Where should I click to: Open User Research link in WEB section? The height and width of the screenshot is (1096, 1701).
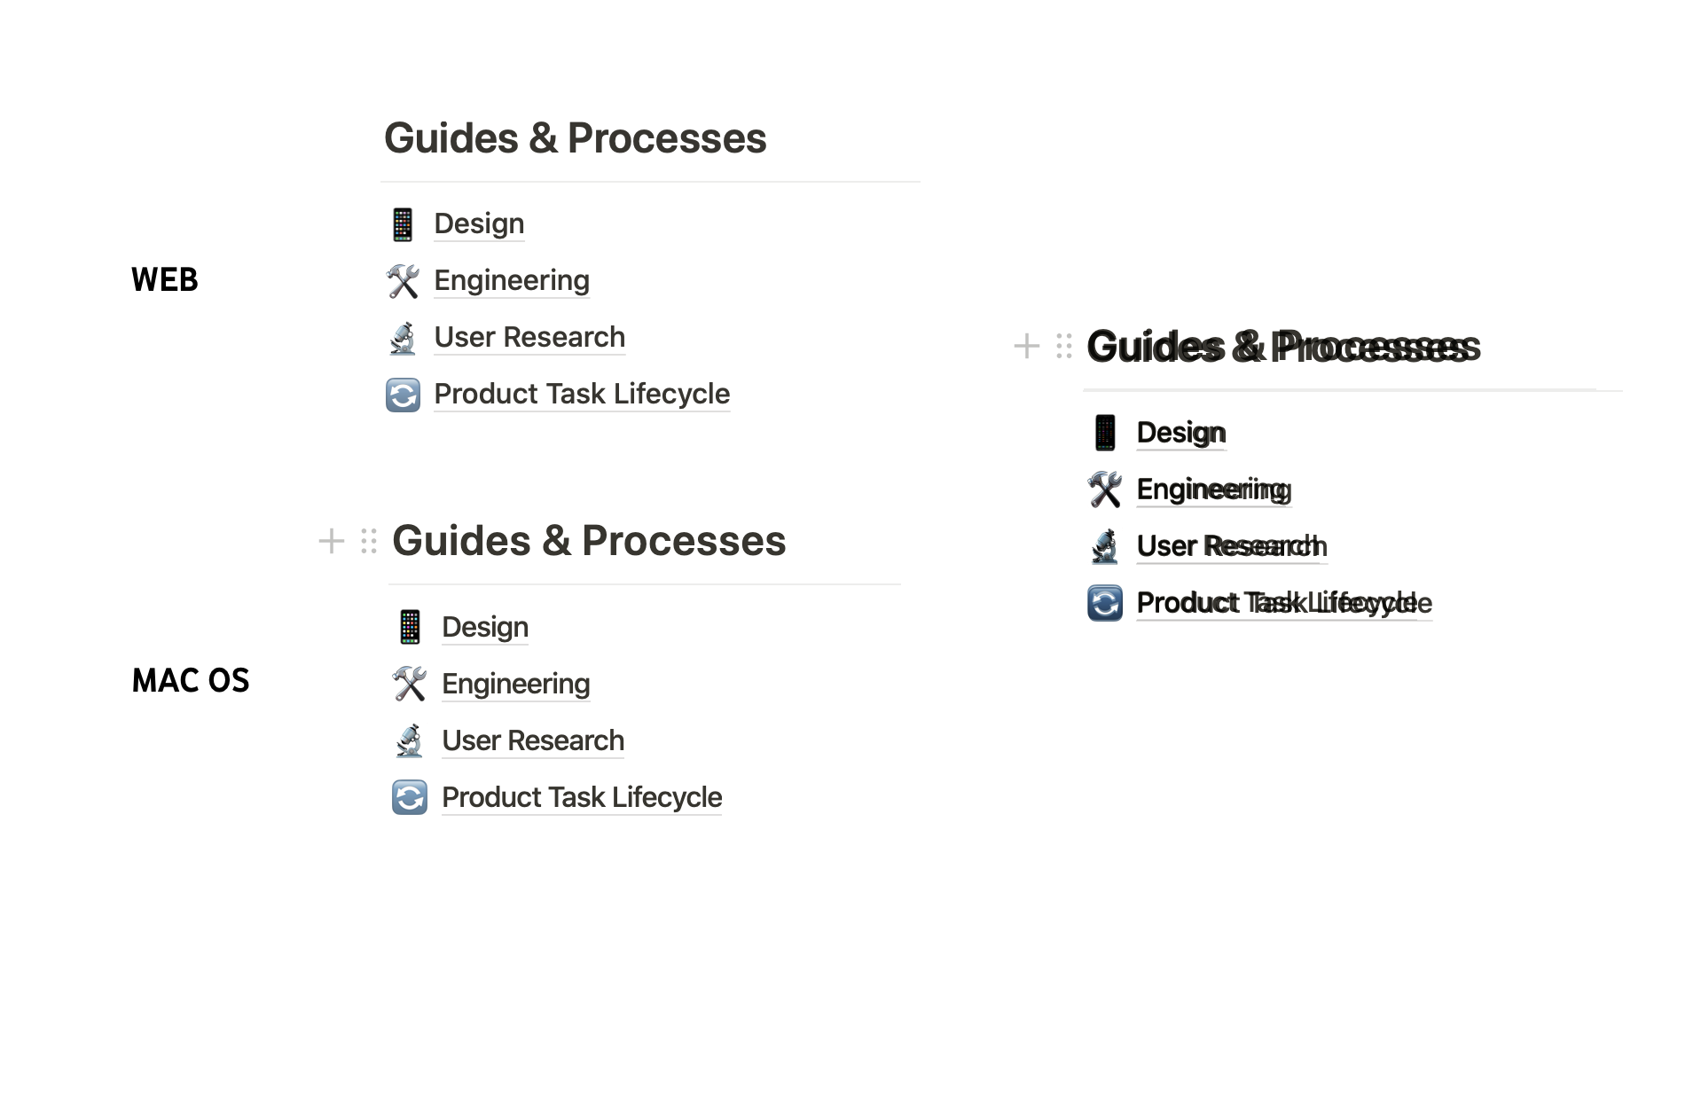pyautogui.click(x=529, y=337)
